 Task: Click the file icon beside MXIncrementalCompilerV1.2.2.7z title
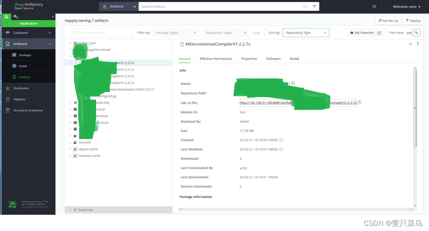click(182, 44)
